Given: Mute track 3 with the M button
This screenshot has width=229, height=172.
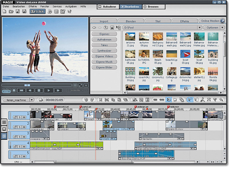Looking at the screenshot, I should [x=24, y=137].
